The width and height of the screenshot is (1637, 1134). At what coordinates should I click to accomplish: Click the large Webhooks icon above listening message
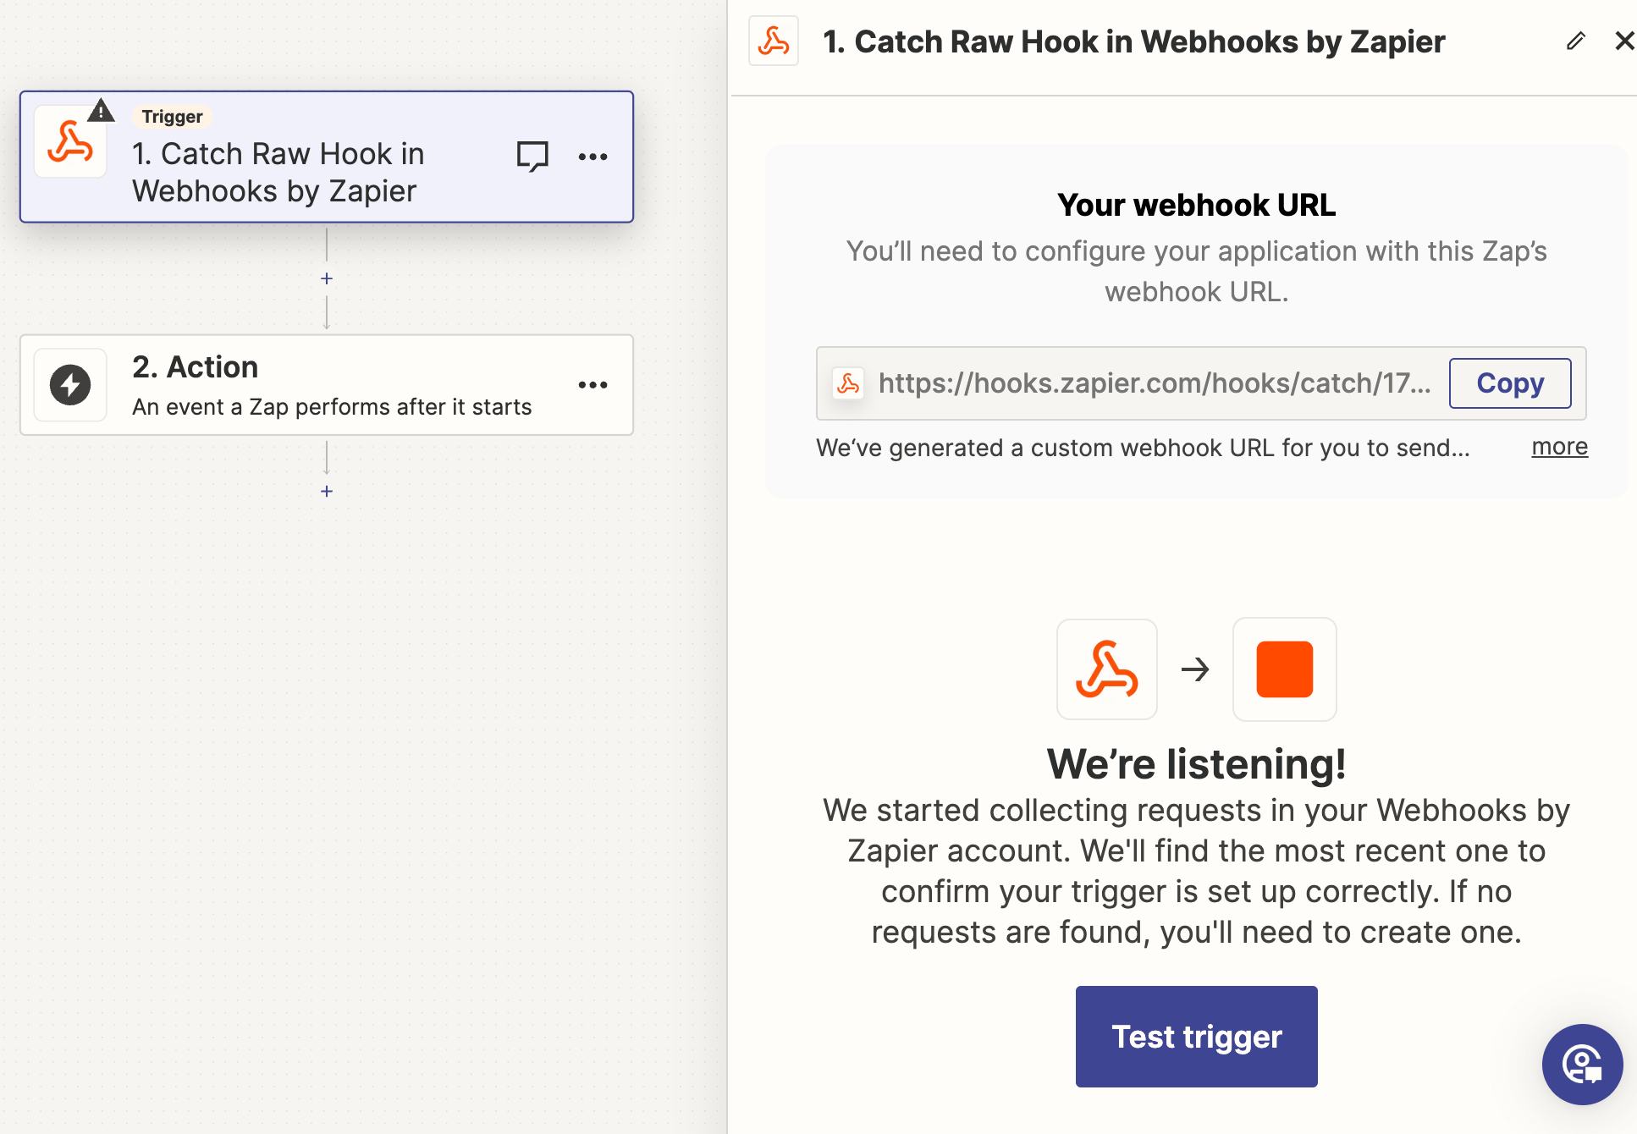pyautogui.click(x=1106, y=669)
